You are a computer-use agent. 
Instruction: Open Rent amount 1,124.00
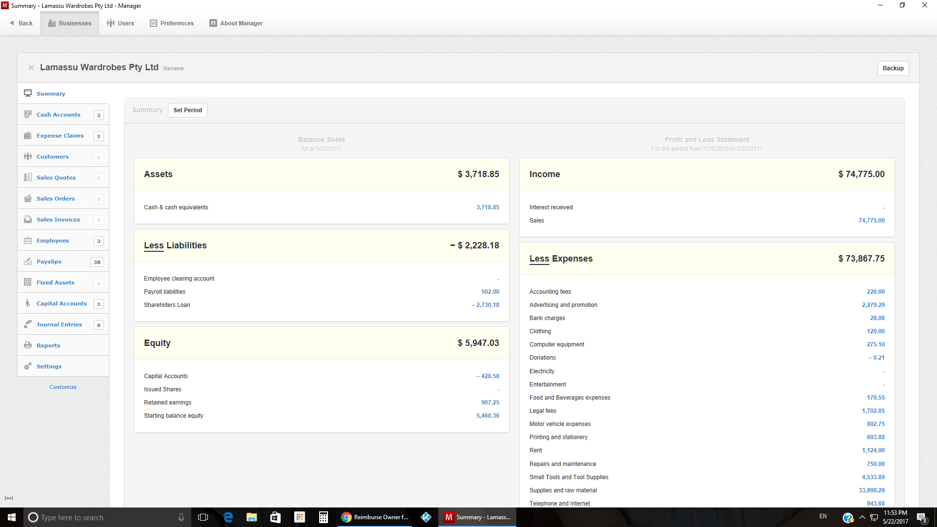pos(873,450)
